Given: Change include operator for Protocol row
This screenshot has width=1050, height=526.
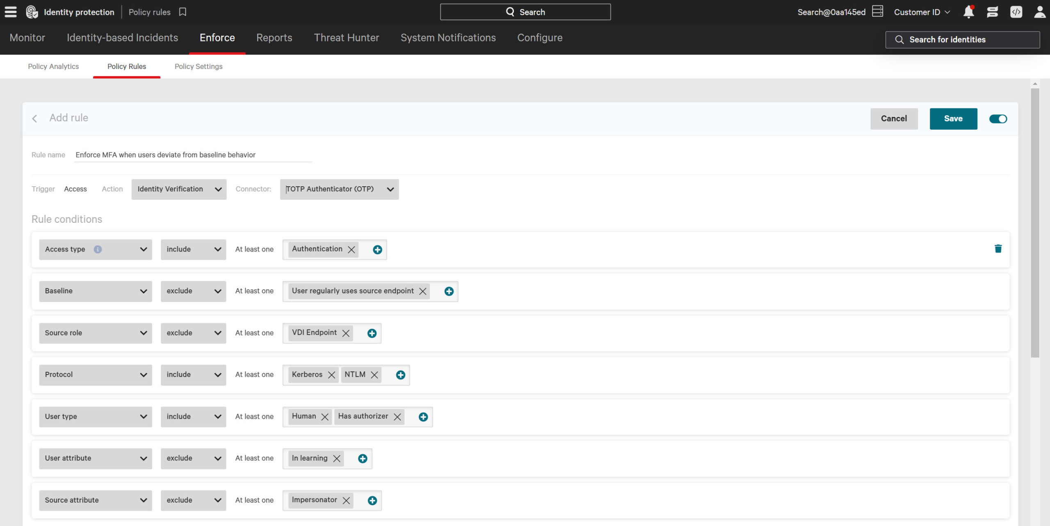Looking at the screenshot, I should 193,375.
